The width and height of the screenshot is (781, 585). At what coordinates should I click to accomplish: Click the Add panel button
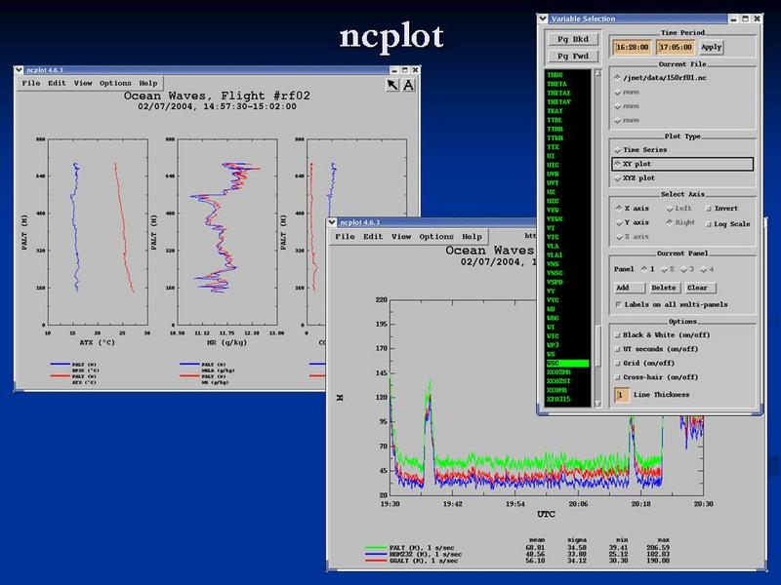tap(629, 288)
